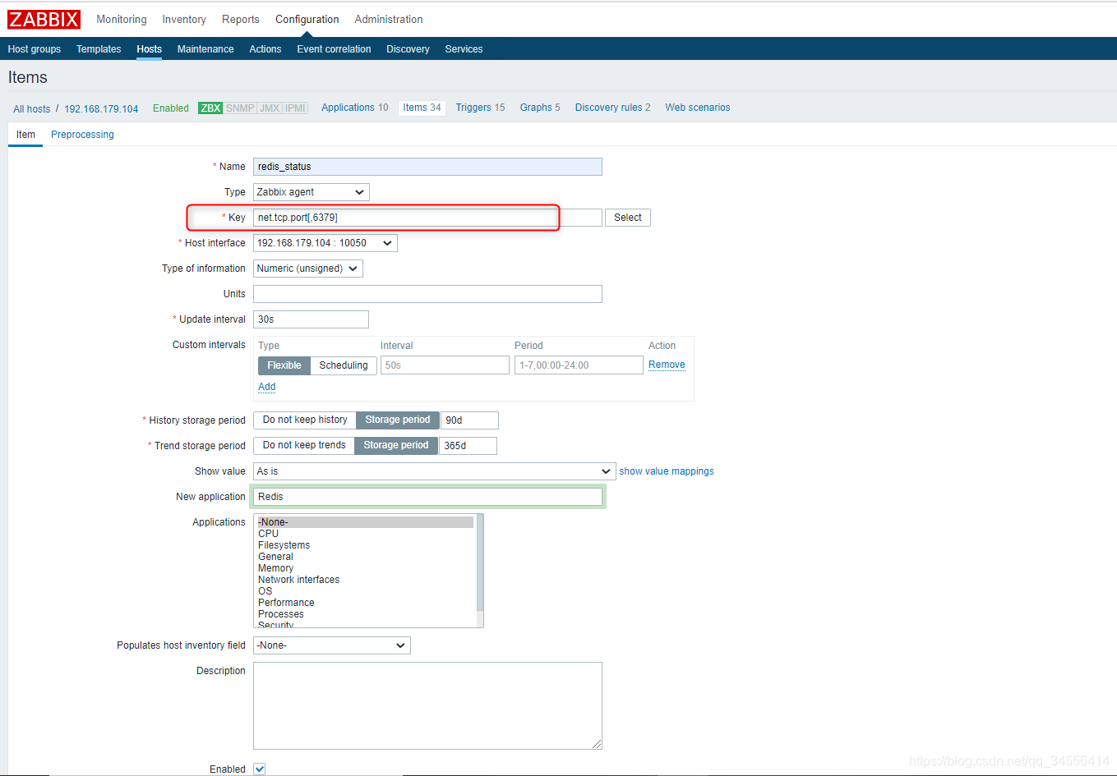
Task: Open the Type of information dropdown
Action: pyautogui.click(x=307, y=268)
